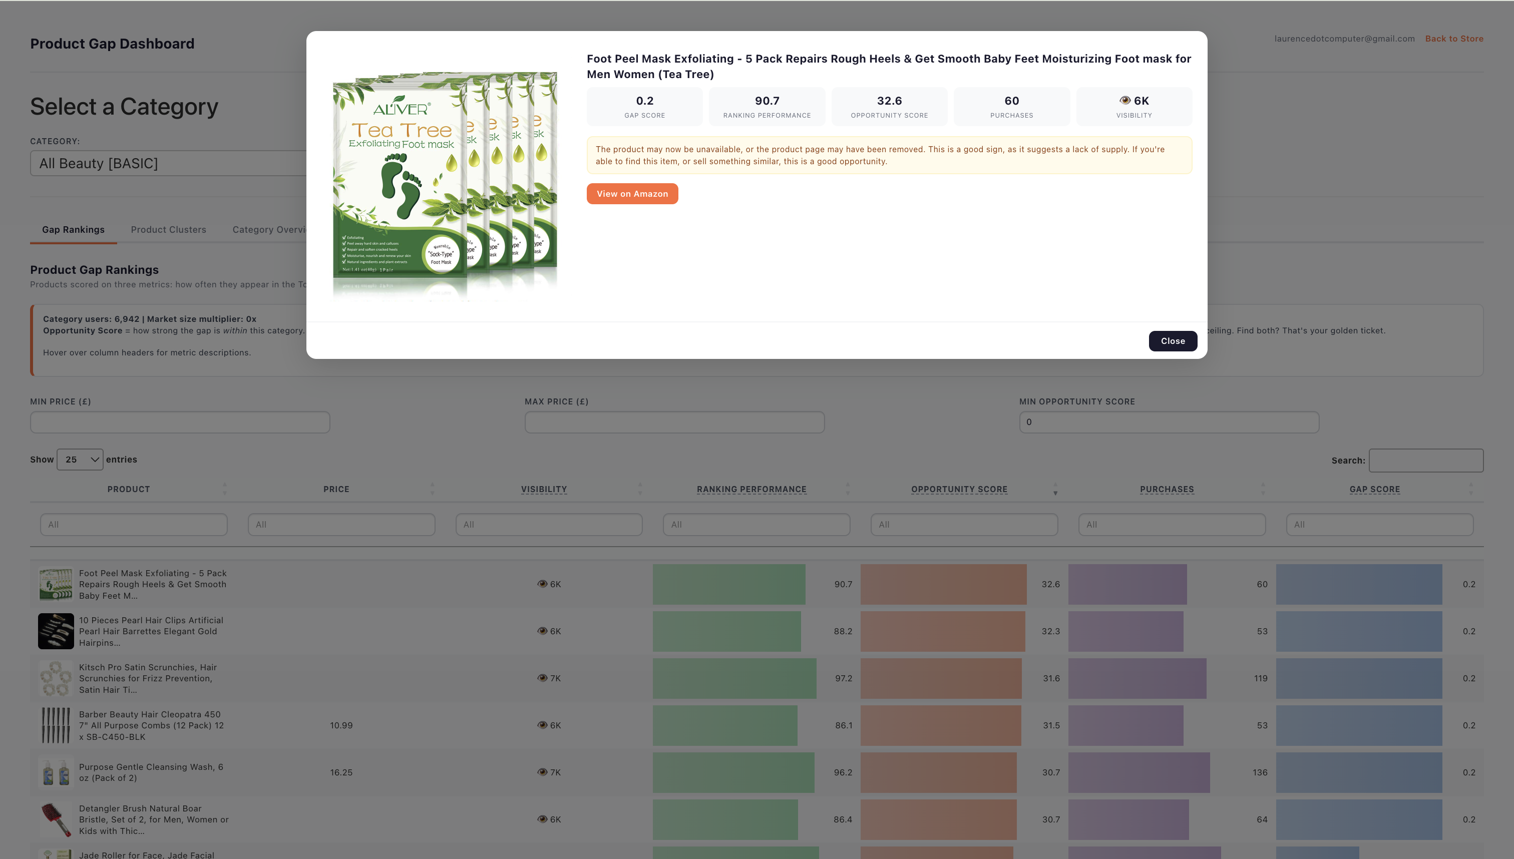Click the purple Purchases bar on Kitsch Pro row
Viewport: 1514px width, 859px height.
tap(1138, 678)
